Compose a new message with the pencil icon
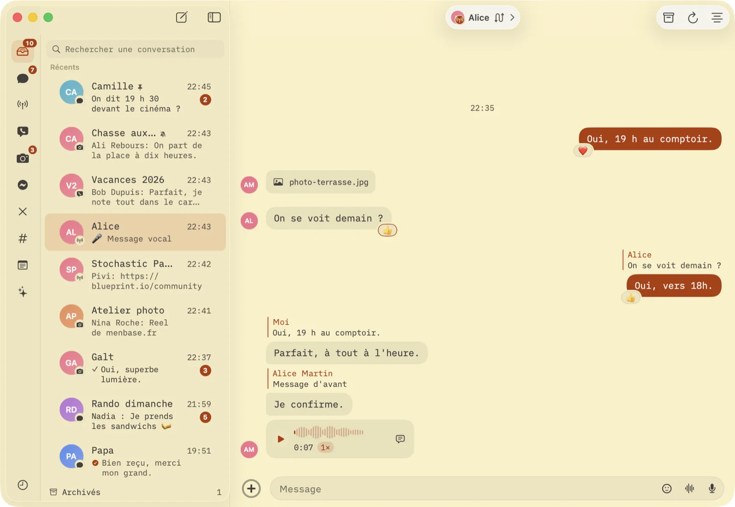735x507 pixels. pos(181,17)
